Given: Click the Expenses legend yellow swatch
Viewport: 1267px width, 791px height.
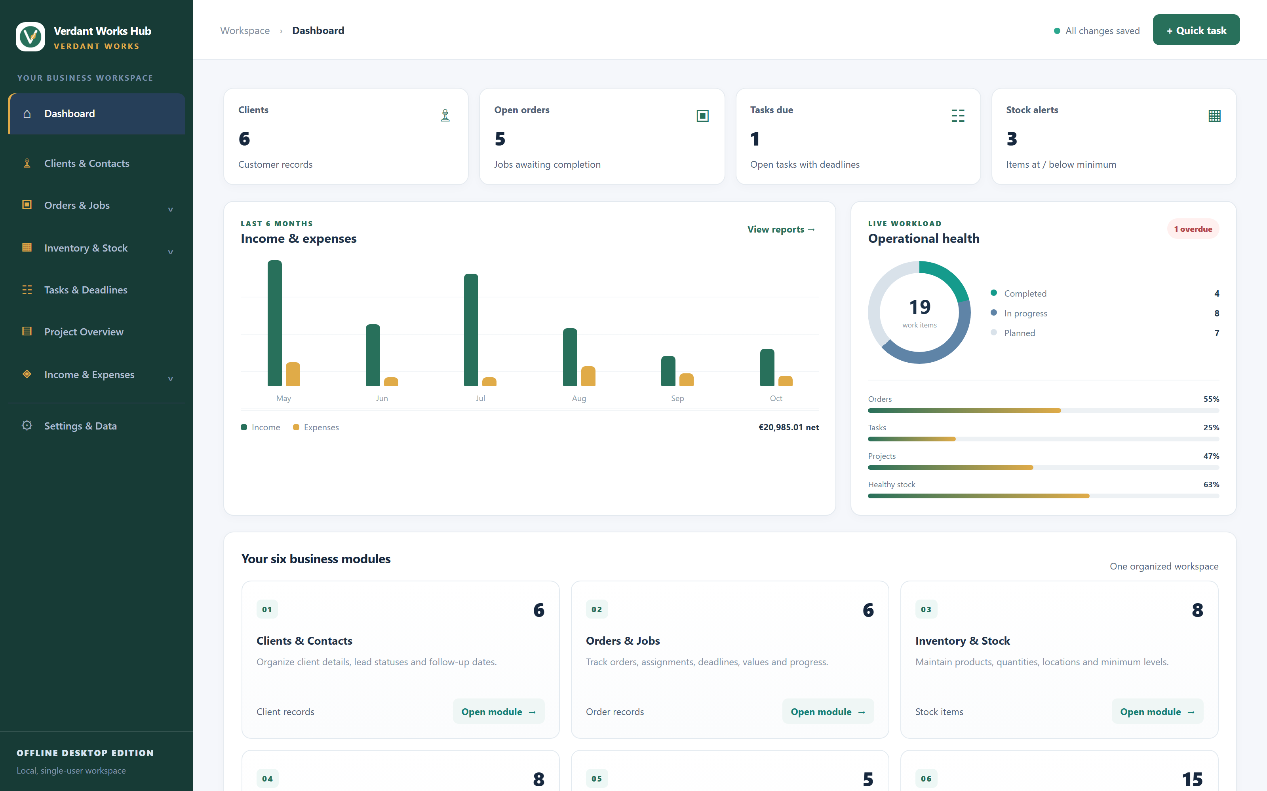Looking at the screenshot, I should click(296, 427).
